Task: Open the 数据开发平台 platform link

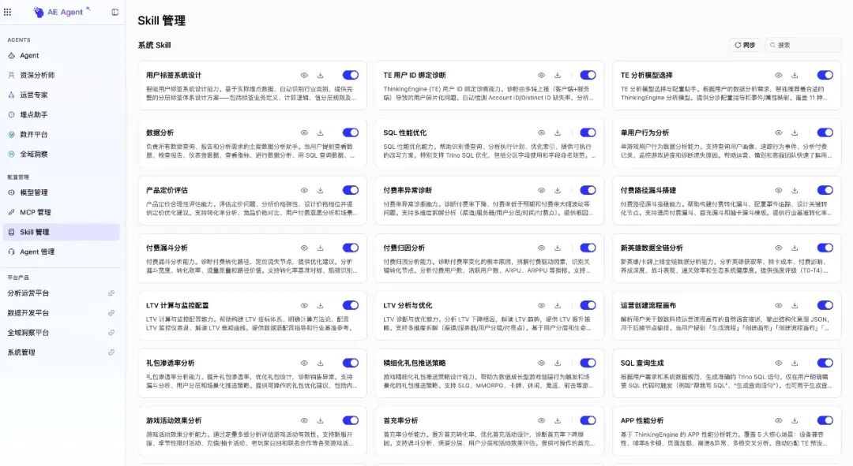Action: 61,313
